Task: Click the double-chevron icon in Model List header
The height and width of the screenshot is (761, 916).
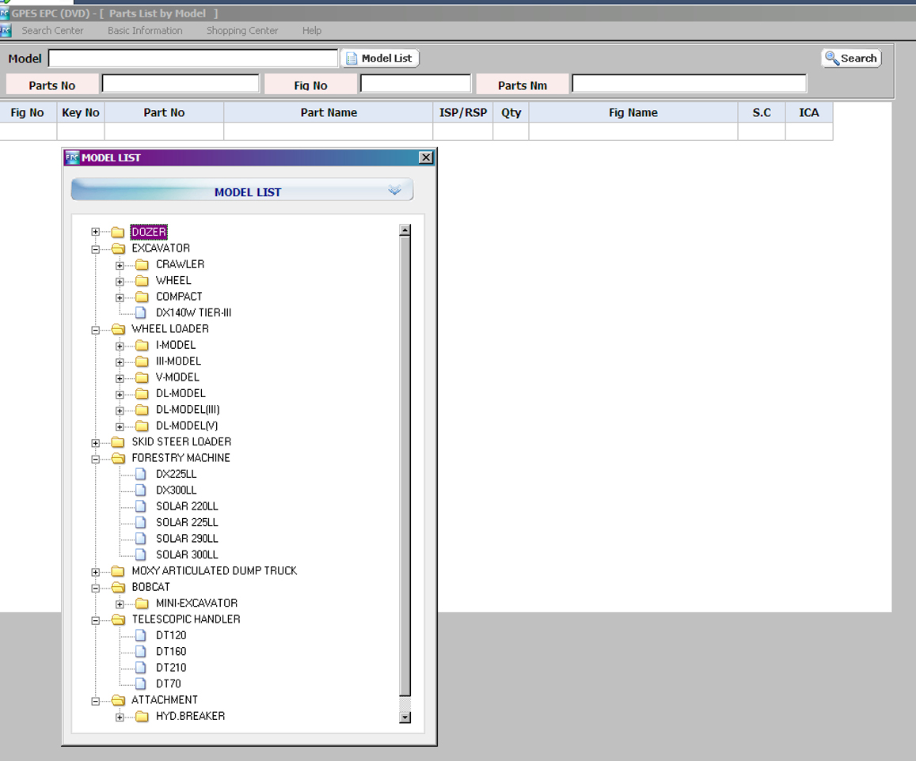Action: (394, 191)
